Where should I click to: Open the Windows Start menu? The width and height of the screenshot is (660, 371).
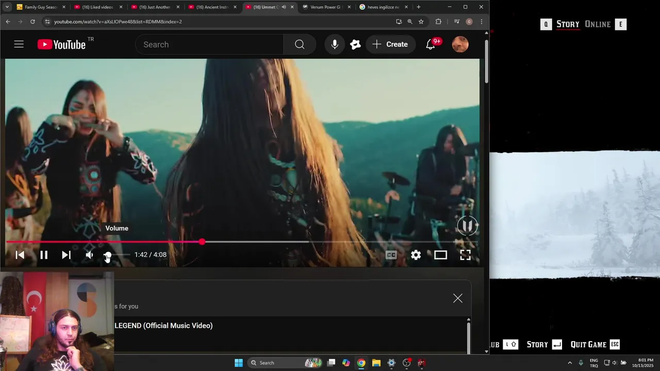(239, 363)
